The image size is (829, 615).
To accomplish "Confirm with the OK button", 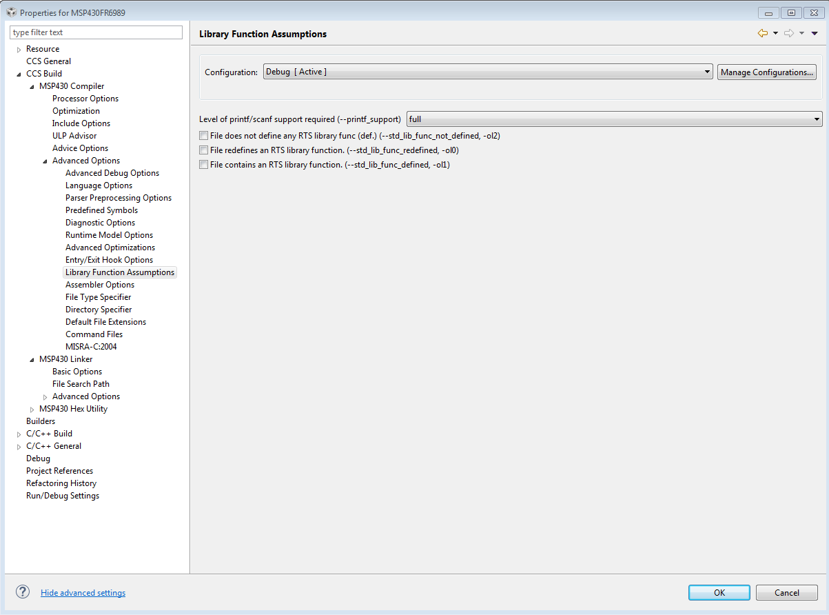I will coord(719,593).
